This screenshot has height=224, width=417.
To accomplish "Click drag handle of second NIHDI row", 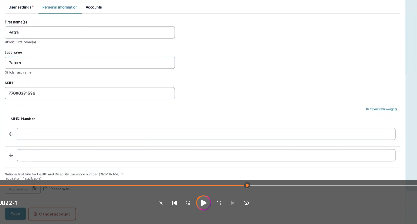I will point(11,156).
